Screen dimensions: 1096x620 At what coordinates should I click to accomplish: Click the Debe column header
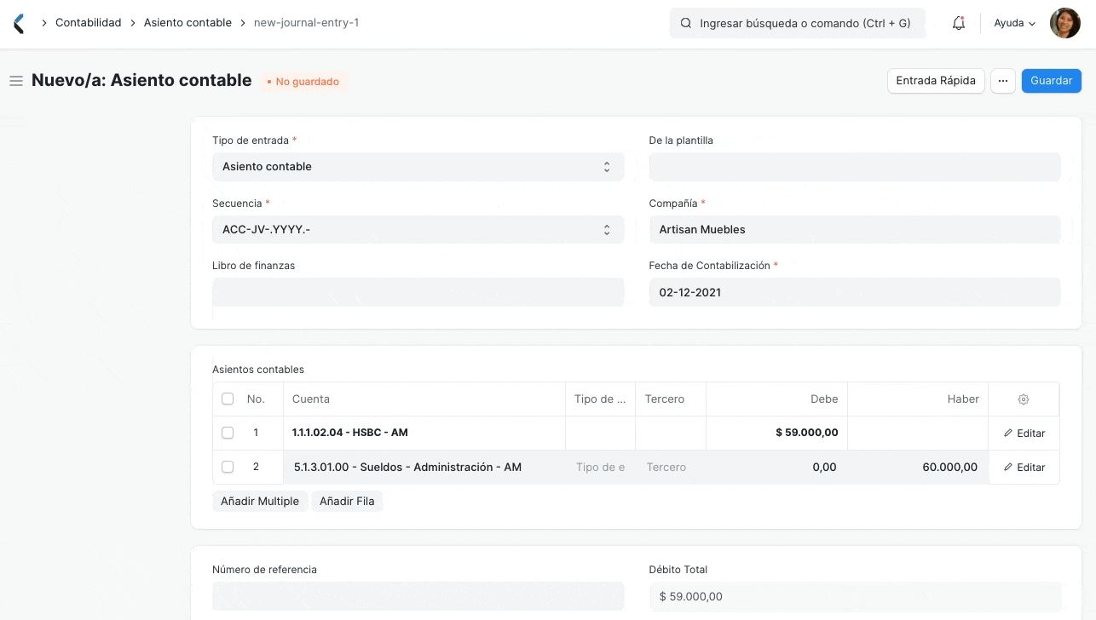pyautogui.click(x=777, y=399)
